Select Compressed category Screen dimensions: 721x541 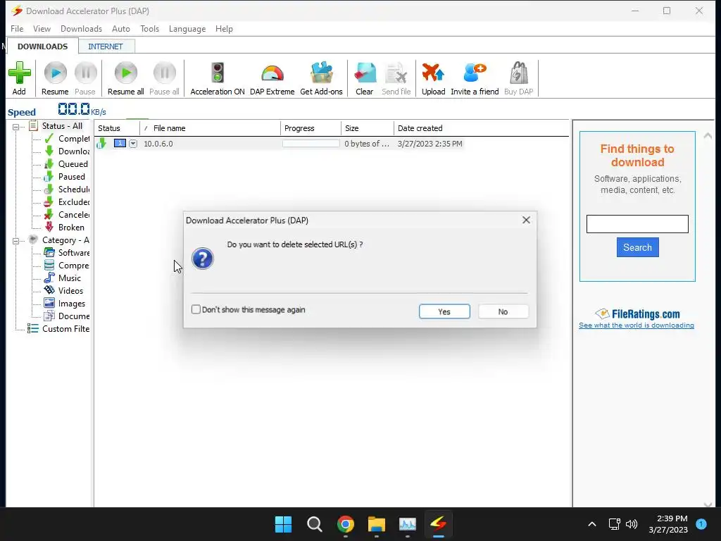[67, 266]
